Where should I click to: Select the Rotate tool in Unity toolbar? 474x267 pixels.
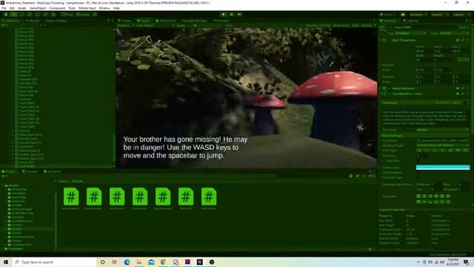21,14
